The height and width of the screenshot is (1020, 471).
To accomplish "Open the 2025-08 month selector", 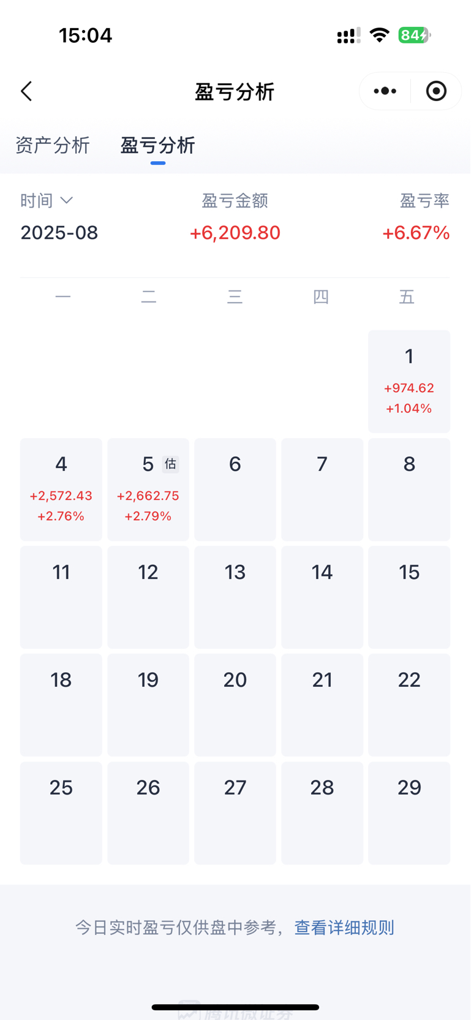I will [59, 233].
